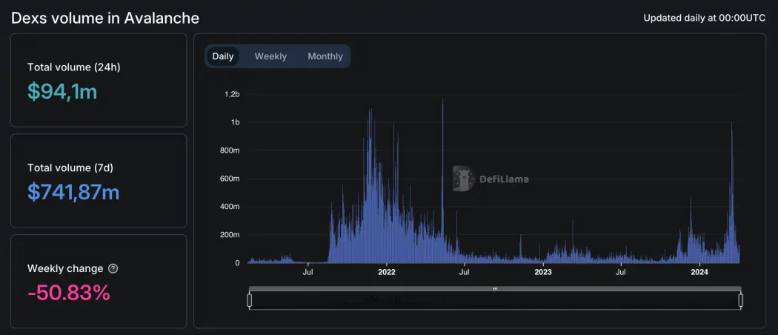Click the $741,87m seven-day volume value
Image resolution: width=778 pixels, height=335 pixels.
(x=73, y=192)
